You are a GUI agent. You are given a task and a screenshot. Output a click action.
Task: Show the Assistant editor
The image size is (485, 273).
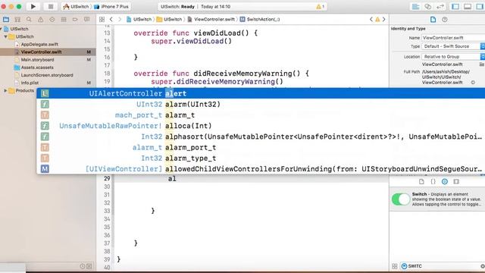coord(427,7)
